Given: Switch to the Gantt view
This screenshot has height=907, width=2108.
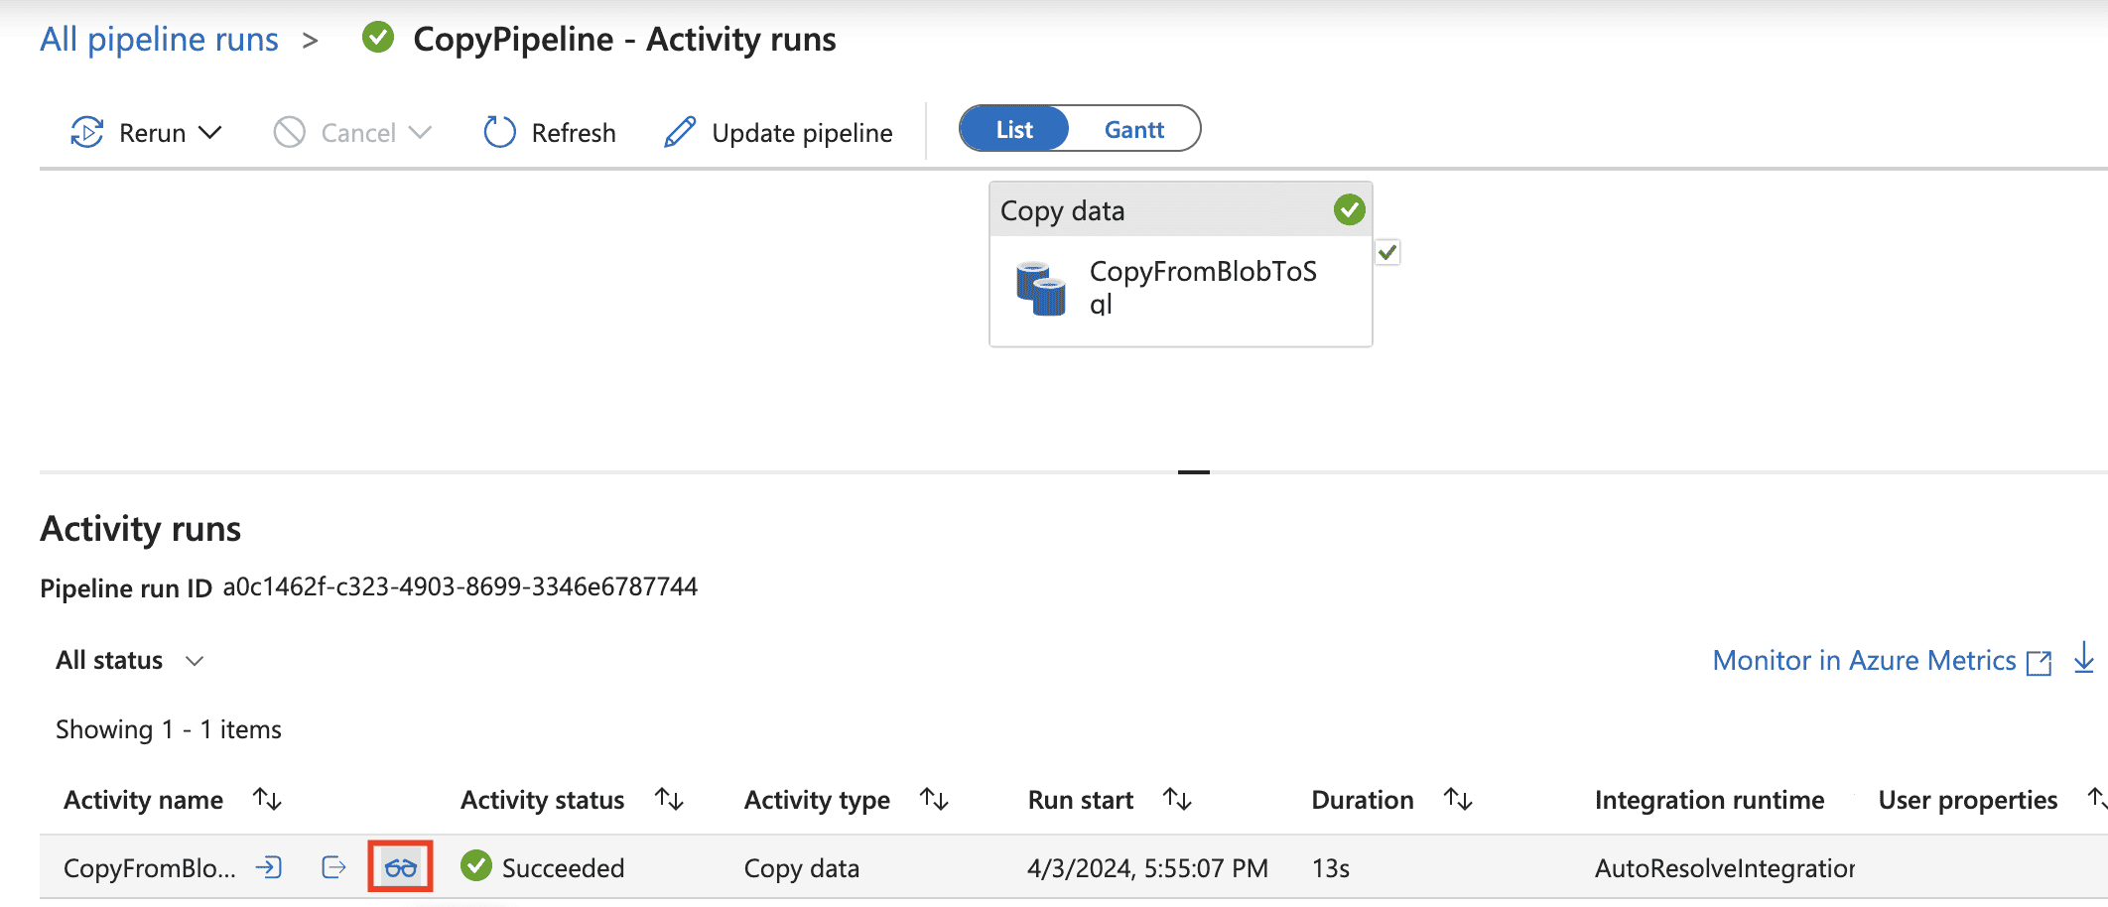Looking at the screenshot, I should point(1133,130).
